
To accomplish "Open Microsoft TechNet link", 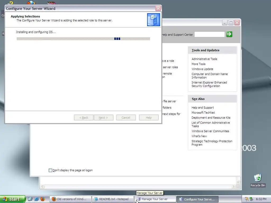I will pyautogui.click(x=203, y=113).
